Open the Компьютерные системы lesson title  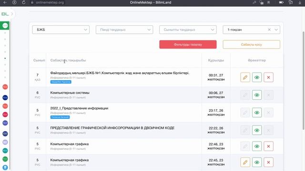coord(70,93)
